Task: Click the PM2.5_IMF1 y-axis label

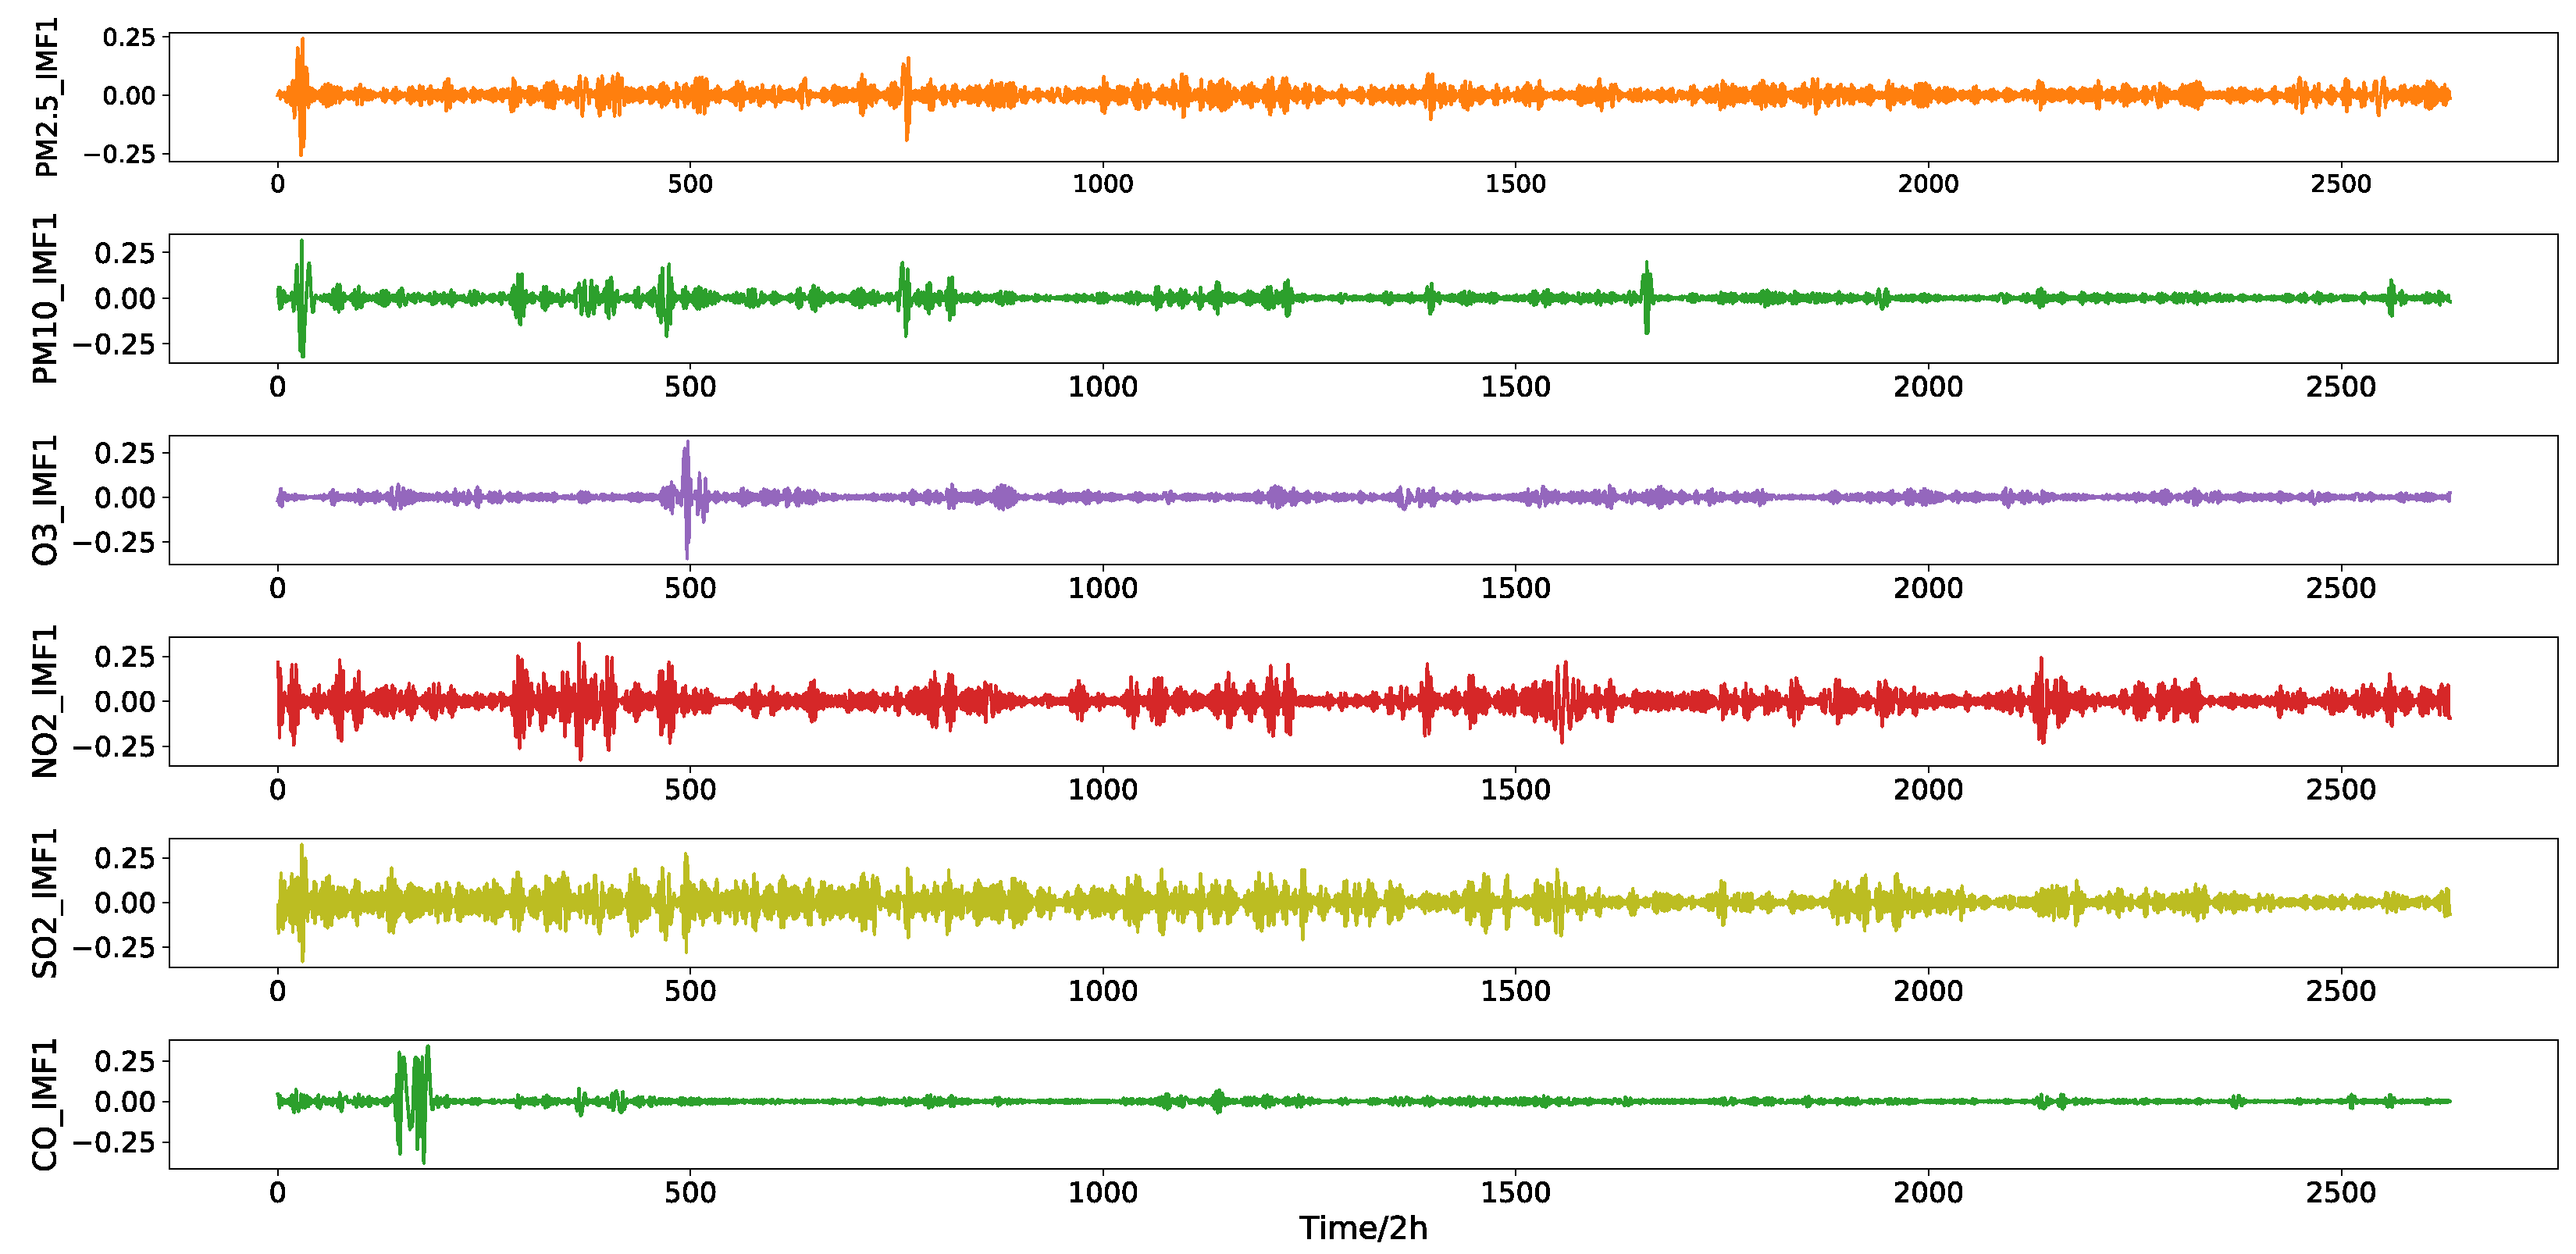Action: [x=46, y=97]
